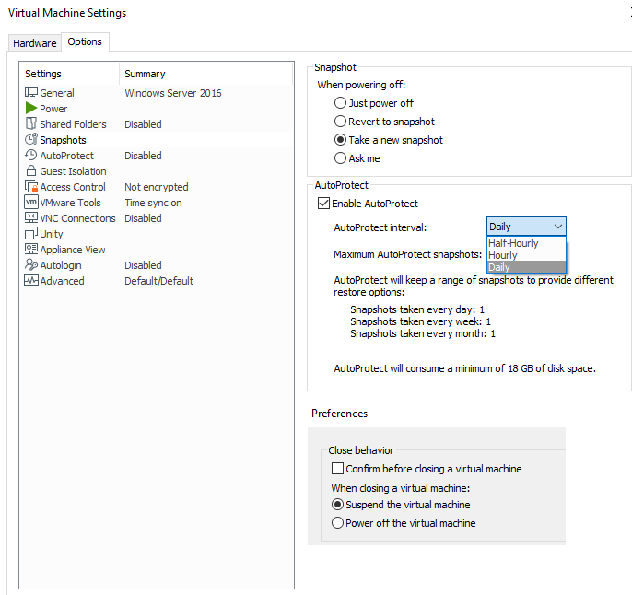Select Appliance View settings row label

click(x=73, y=250)
